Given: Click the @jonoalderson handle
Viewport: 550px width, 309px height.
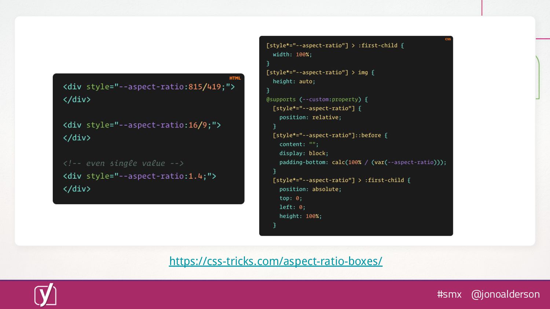Looking at the screenshot, I should (505, 294).
